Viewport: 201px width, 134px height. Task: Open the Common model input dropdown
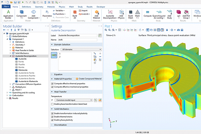73,100
